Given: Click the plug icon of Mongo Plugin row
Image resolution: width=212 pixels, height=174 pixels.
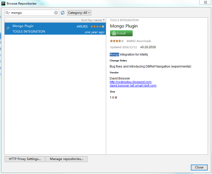Looking at the screenshot, I should 8,29.
